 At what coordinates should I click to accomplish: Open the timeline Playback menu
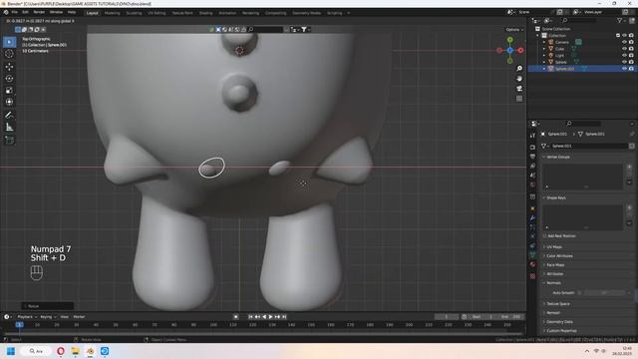click(x=27, y=317)
